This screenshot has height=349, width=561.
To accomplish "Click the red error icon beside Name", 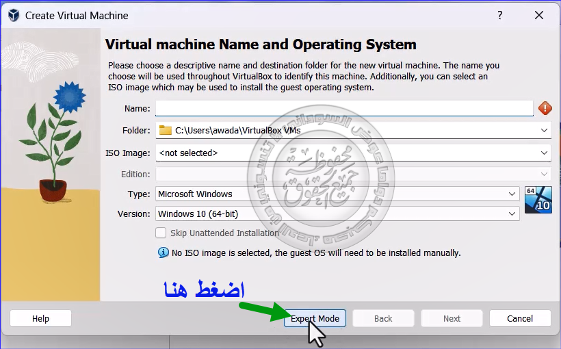I will point(545,108).
